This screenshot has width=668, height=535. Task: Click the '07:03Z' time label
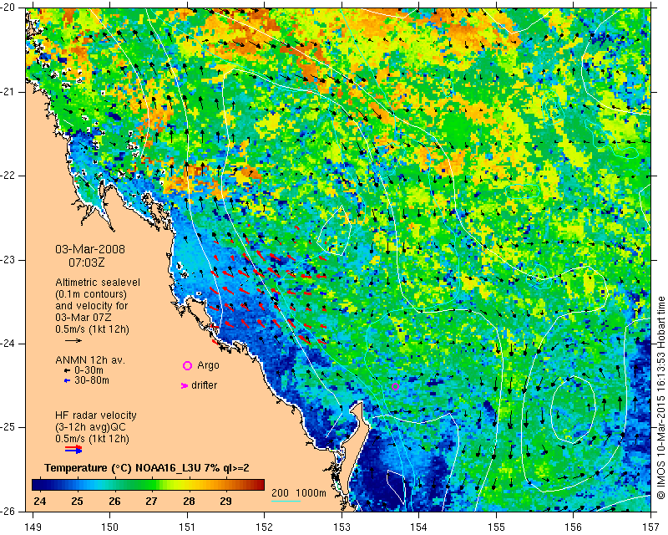87,262
